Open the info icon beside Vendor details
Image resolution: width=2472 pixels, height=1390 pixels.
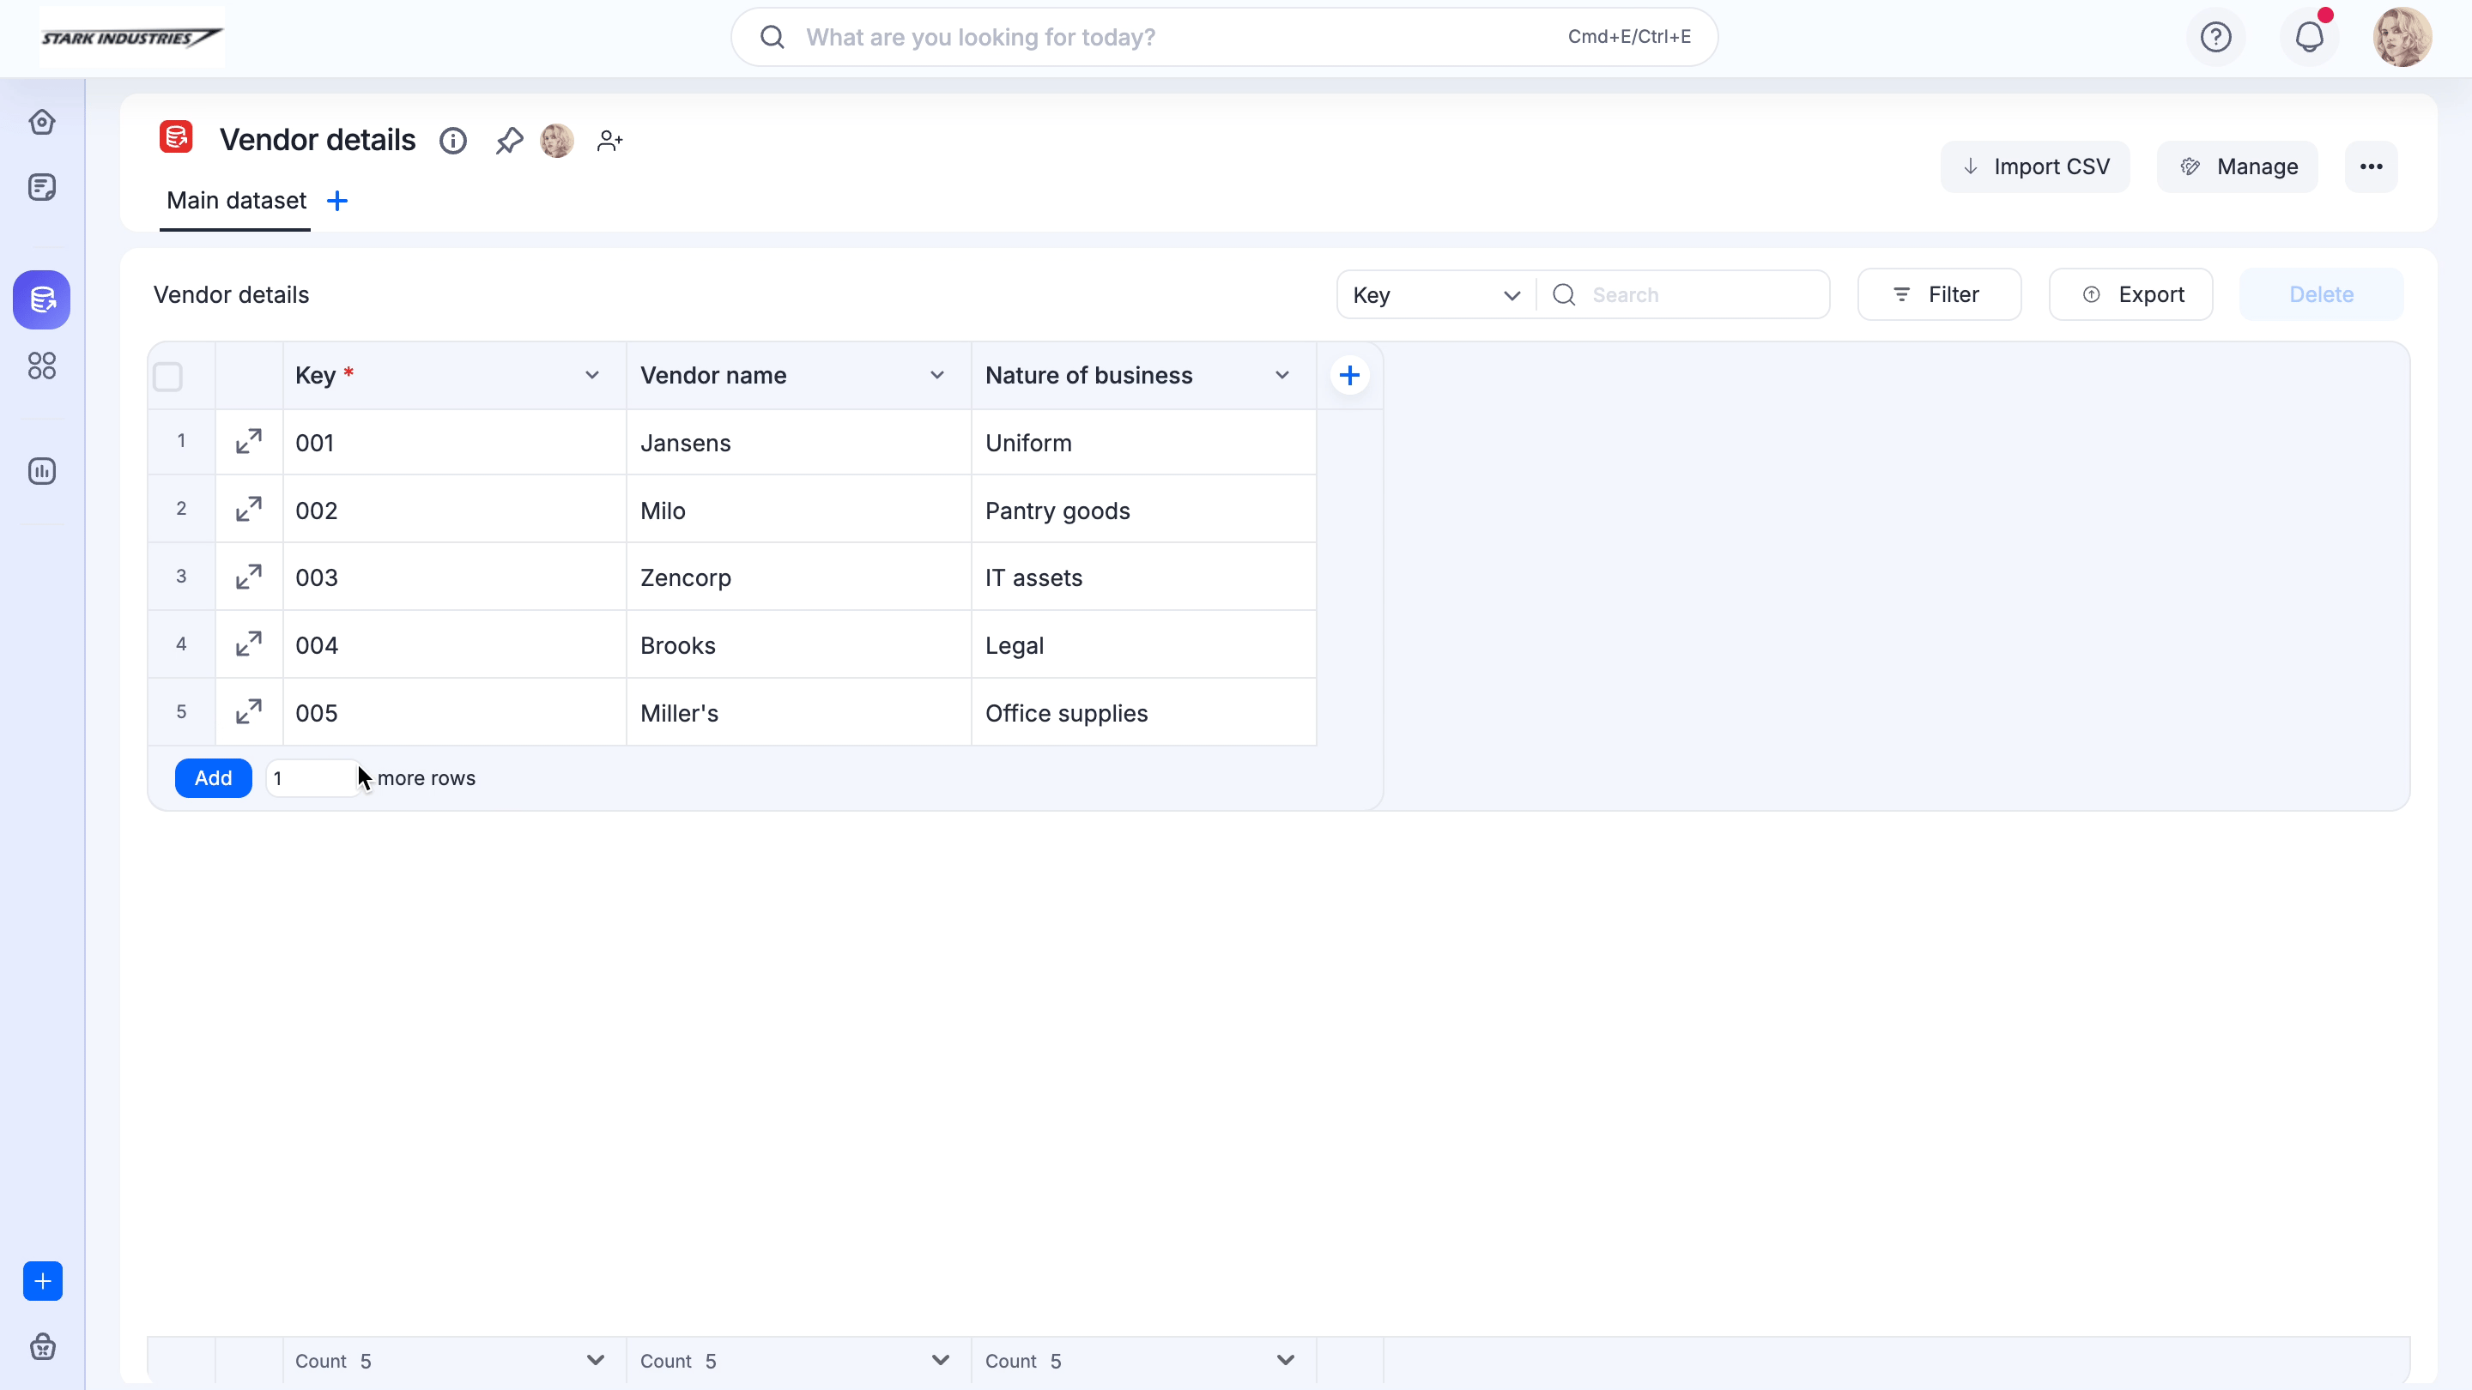pyautogui.click(x=453, y=141)
